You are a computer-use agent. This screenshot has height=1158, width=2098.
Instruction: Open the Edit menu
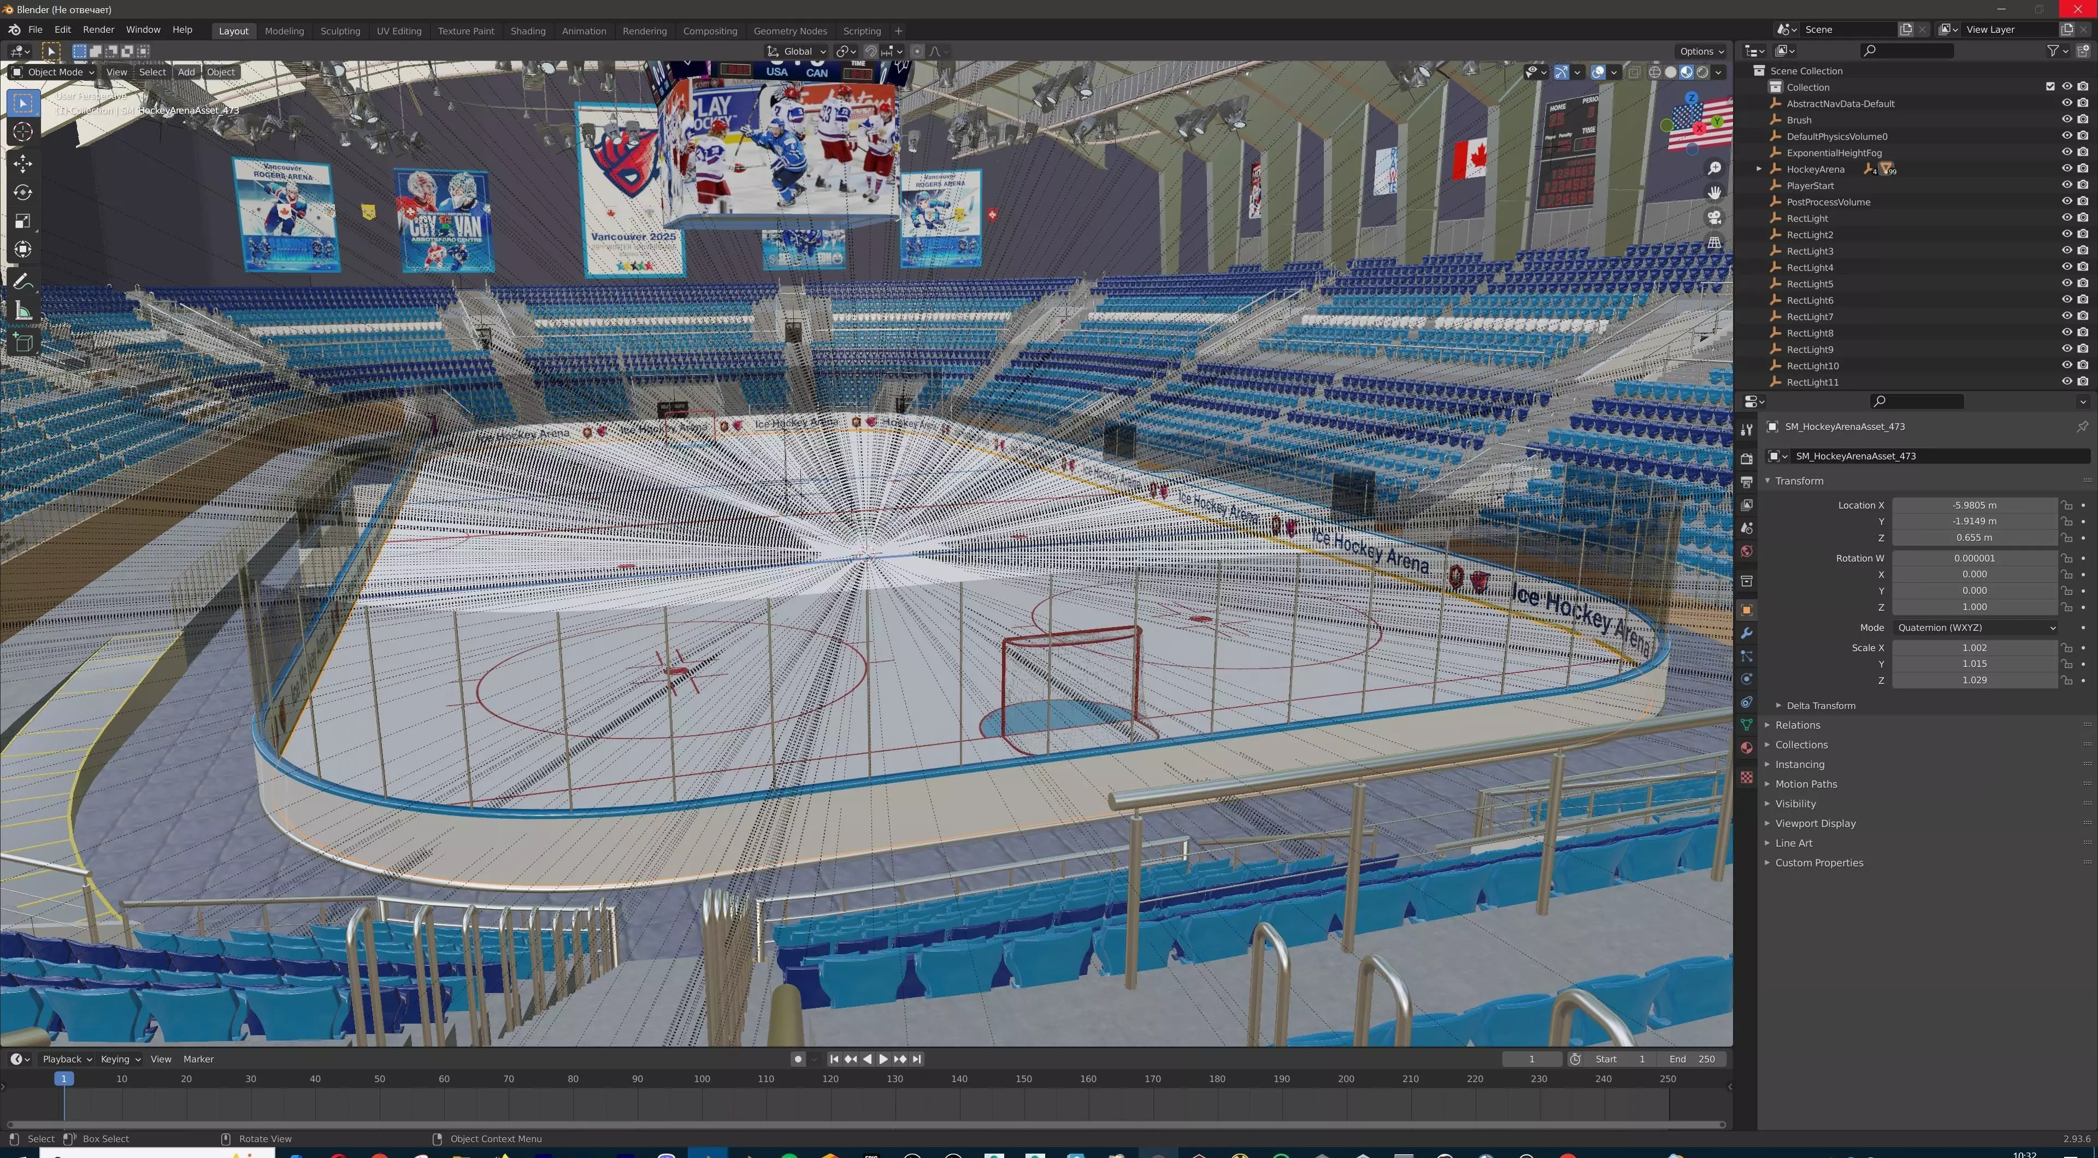click(62, 29)
